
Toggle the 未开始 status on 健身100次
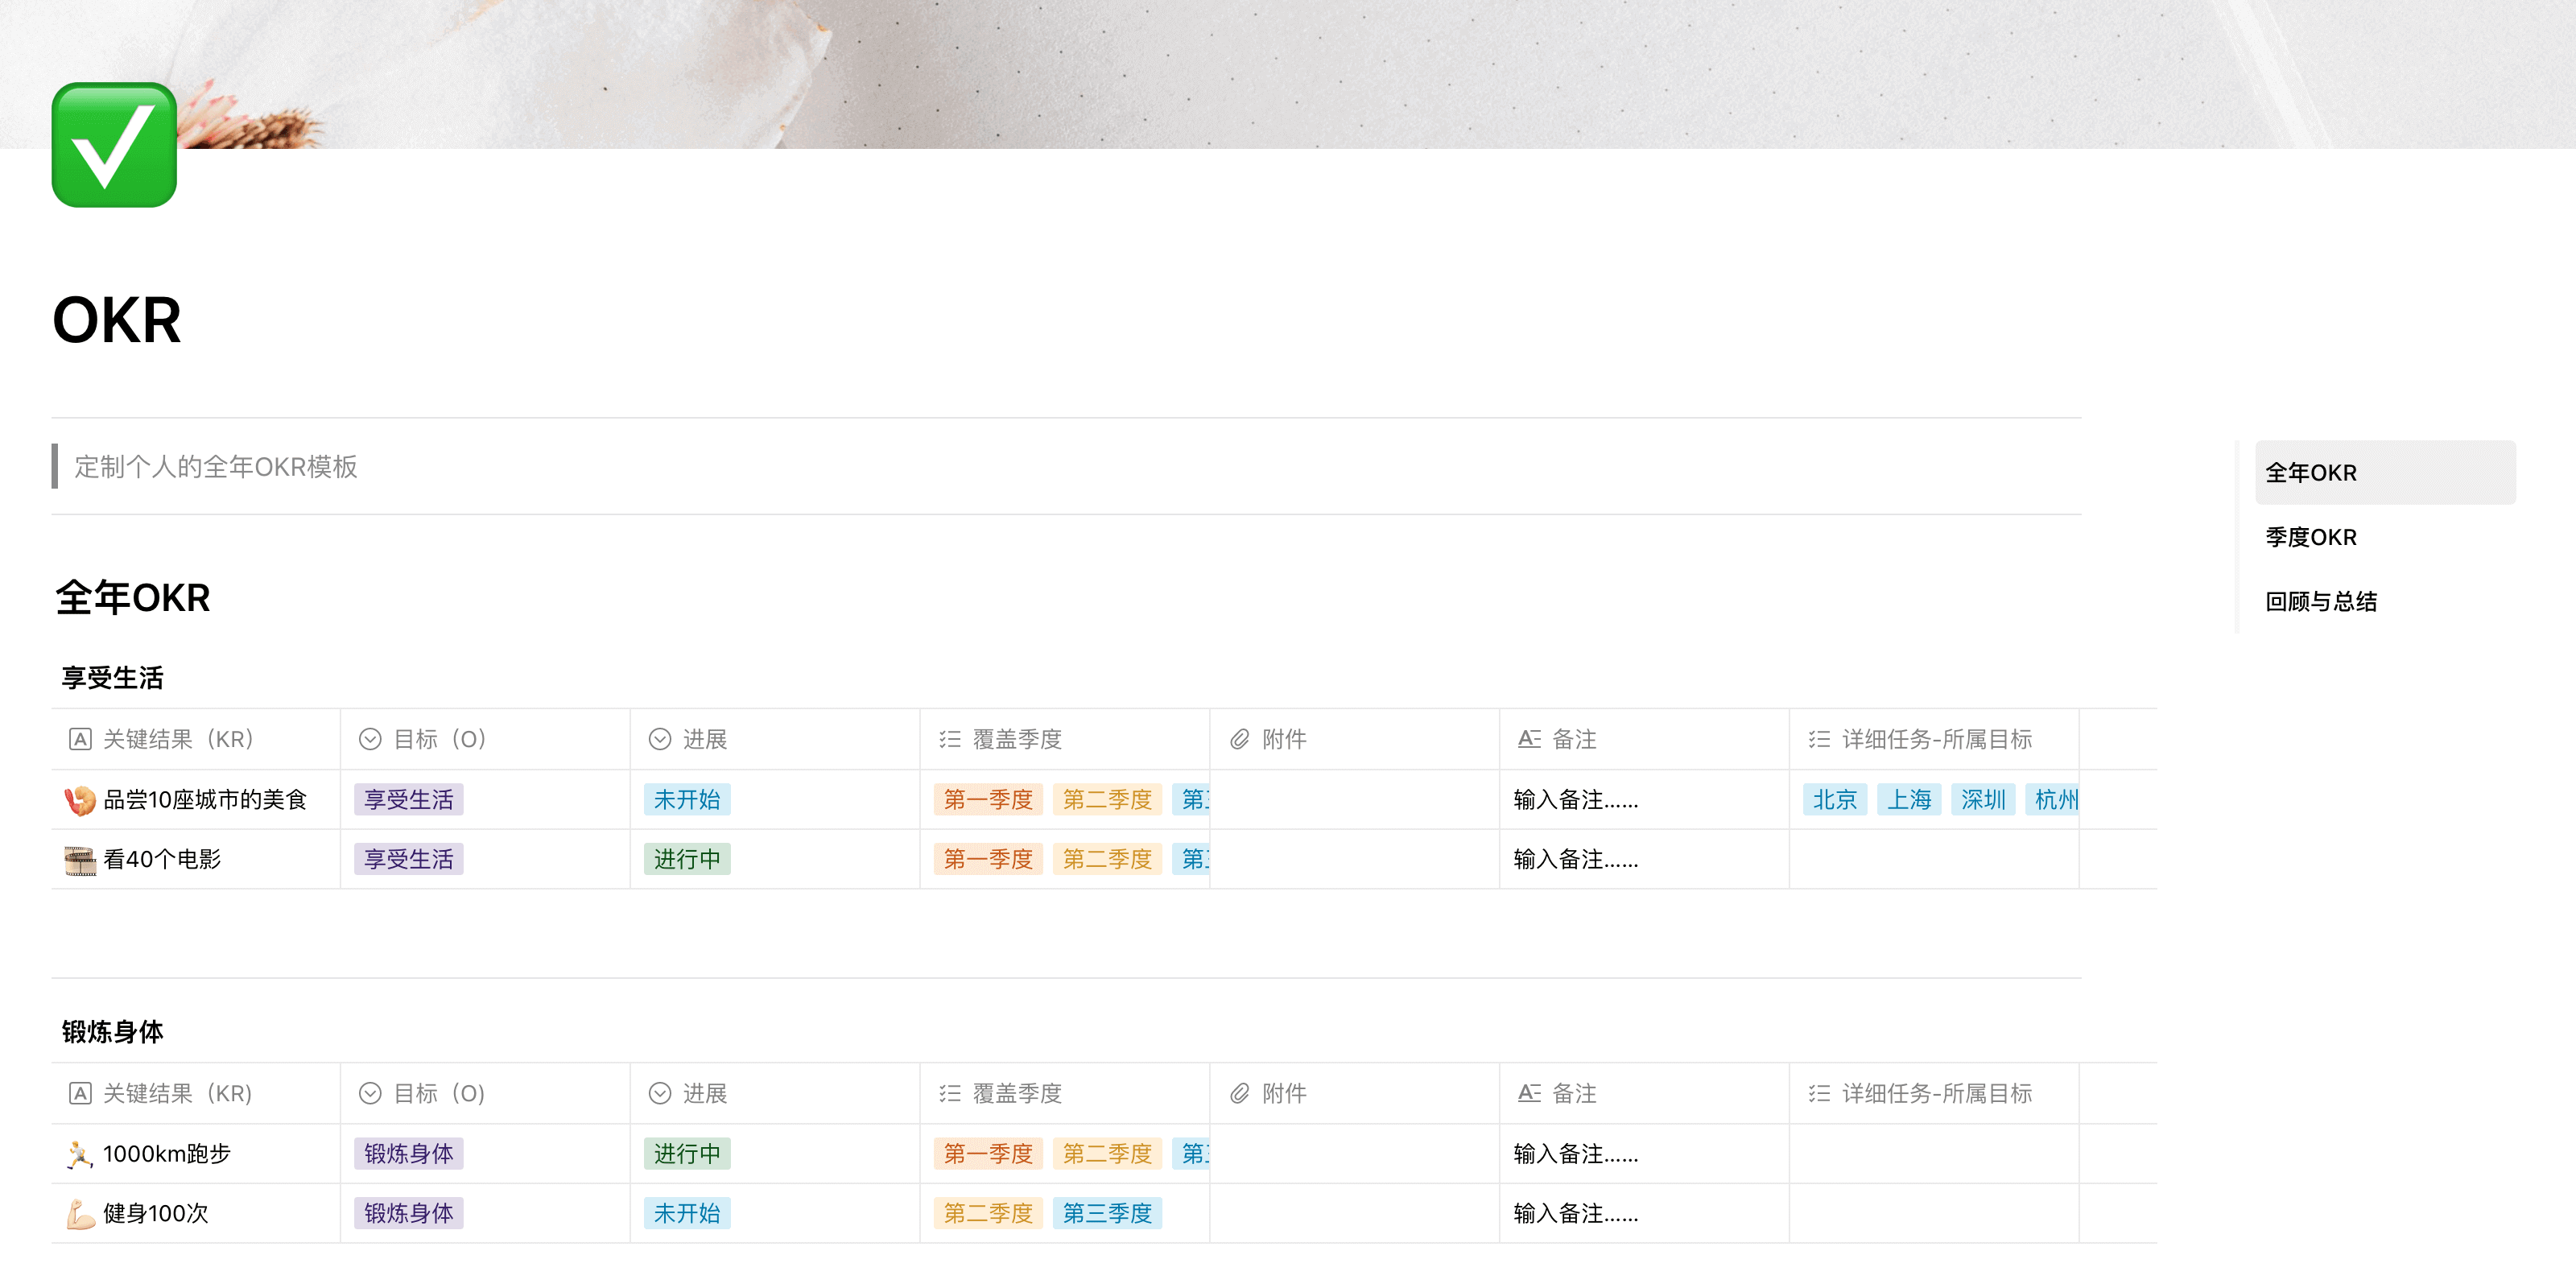point(686,1213)
